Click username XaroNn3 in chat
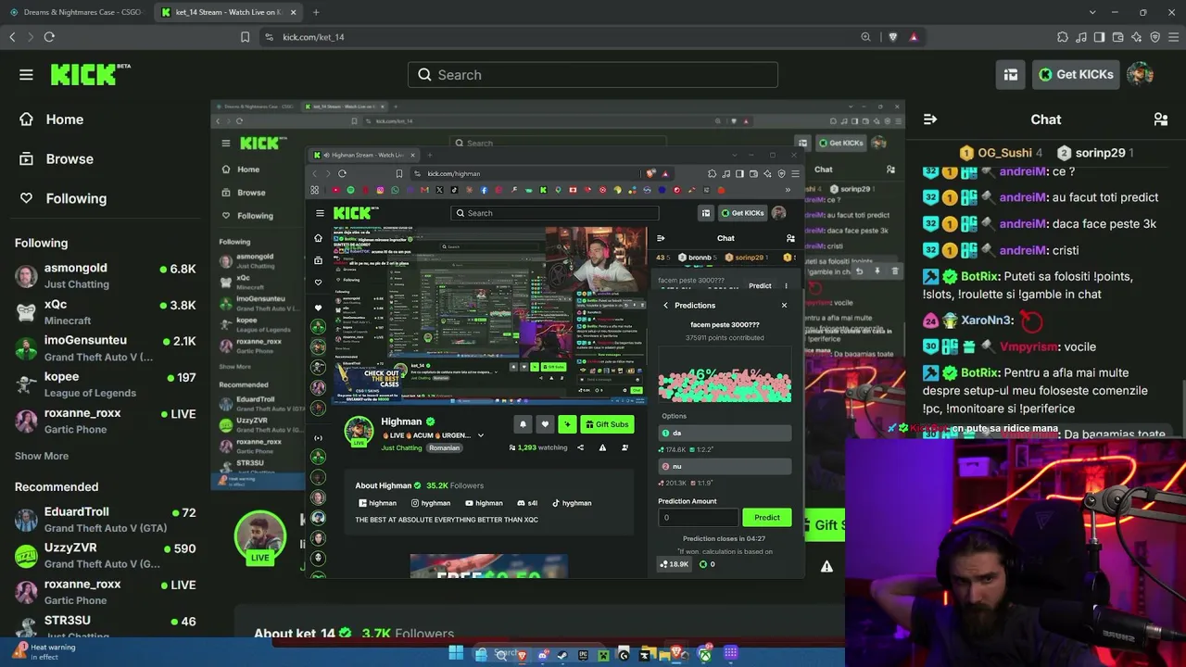Screen dimensions: 1186x667 coord(987,321)
